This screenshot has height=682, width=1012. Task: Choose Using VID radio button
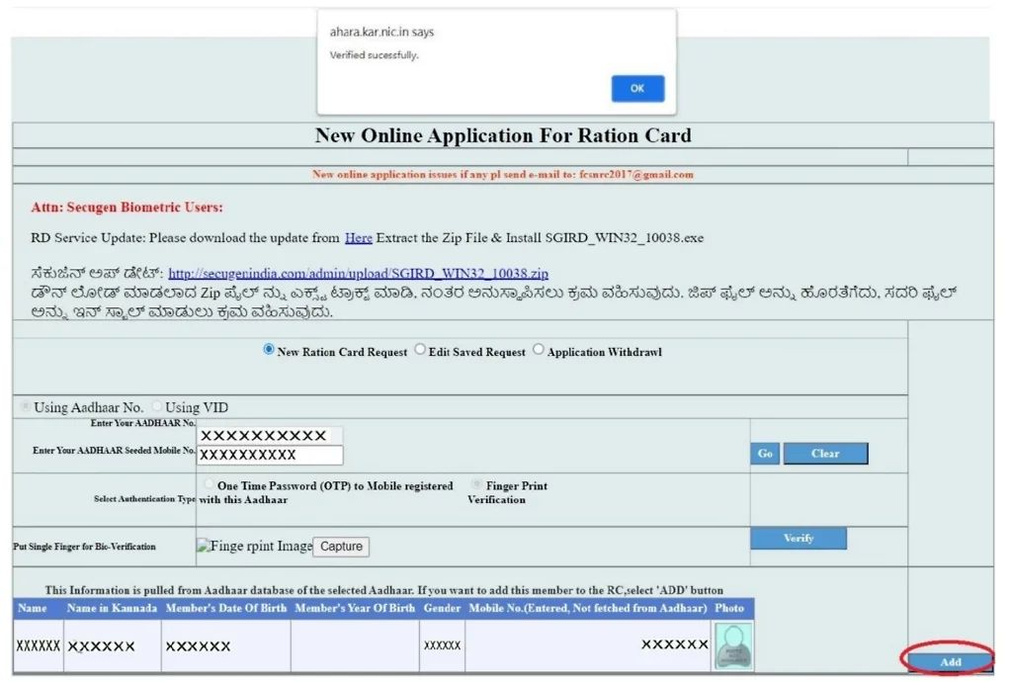[x=157, y=406]
